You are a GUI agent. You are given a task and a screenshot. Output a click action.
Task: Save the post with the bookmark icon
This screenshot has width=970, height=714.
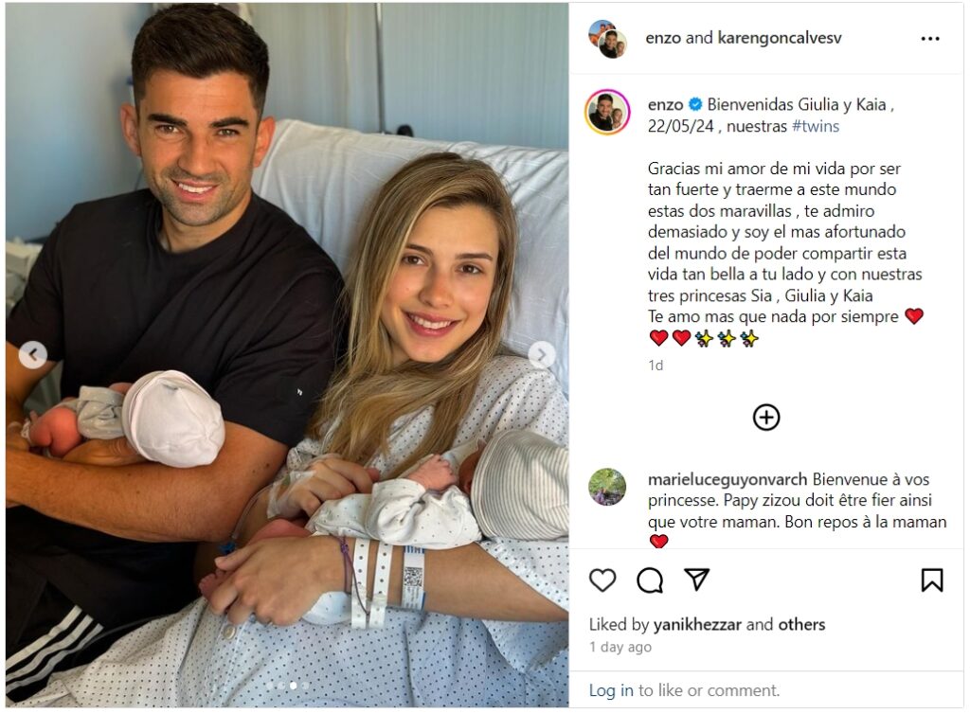pyautogui.click(x=932, y=580)
